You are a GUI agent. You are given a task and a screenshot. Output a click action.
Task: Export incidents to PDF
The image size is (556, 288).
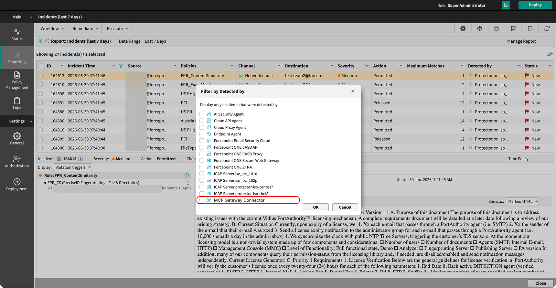point(513,28)
